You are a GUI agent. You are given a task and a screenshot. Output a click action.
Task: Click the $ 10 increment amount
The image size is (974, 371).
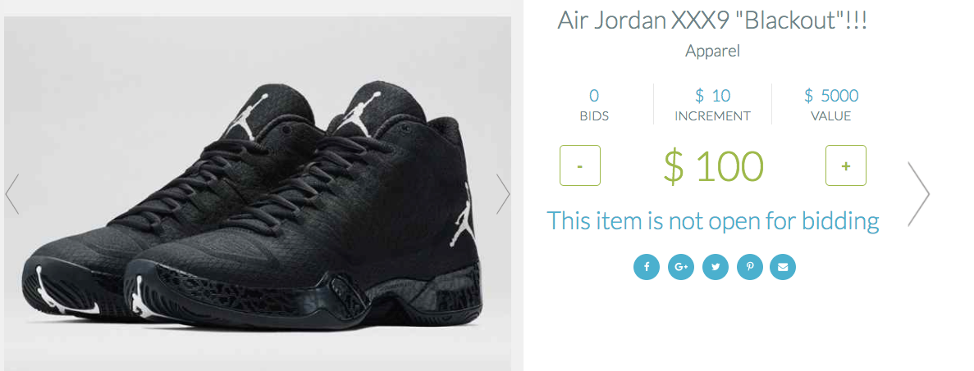(712, 96)
